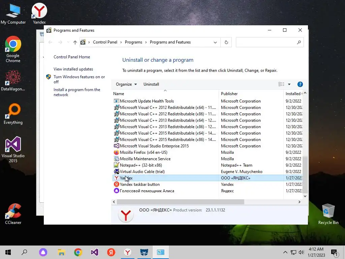Open My Computer desktop icon

click(13, 14)
